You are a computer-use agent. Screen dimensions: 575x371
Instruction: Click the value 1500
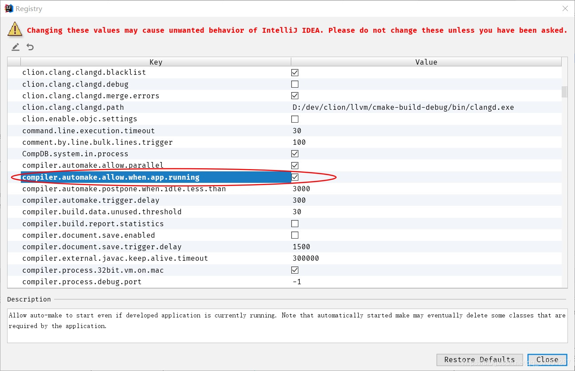pyautogui.click(x=301, y=247)
